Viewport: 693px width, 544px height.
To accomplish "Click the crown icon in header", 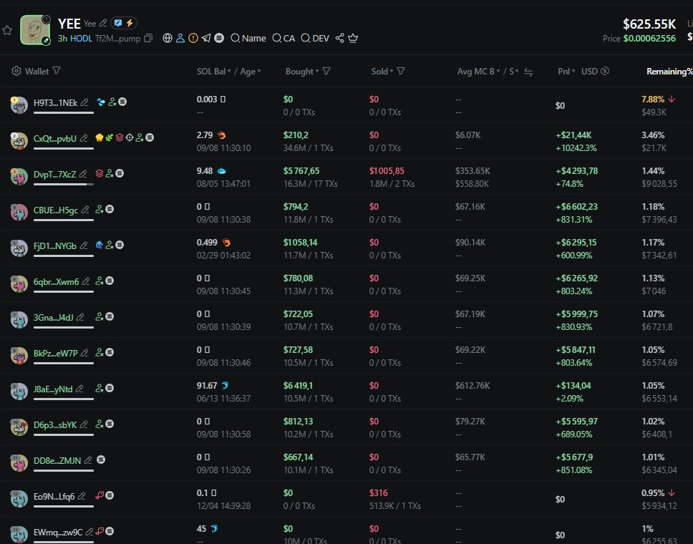I will [x=353, y=38].
